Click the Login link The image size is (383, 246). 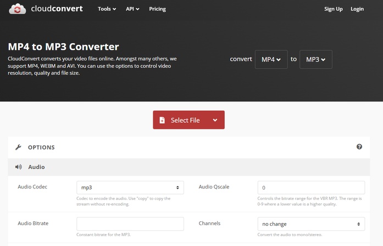tap(357, 9)
